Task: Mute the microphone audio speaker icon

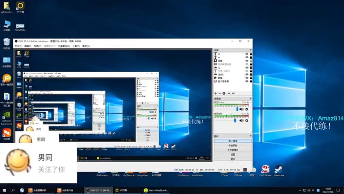Action: coord(242,109)
